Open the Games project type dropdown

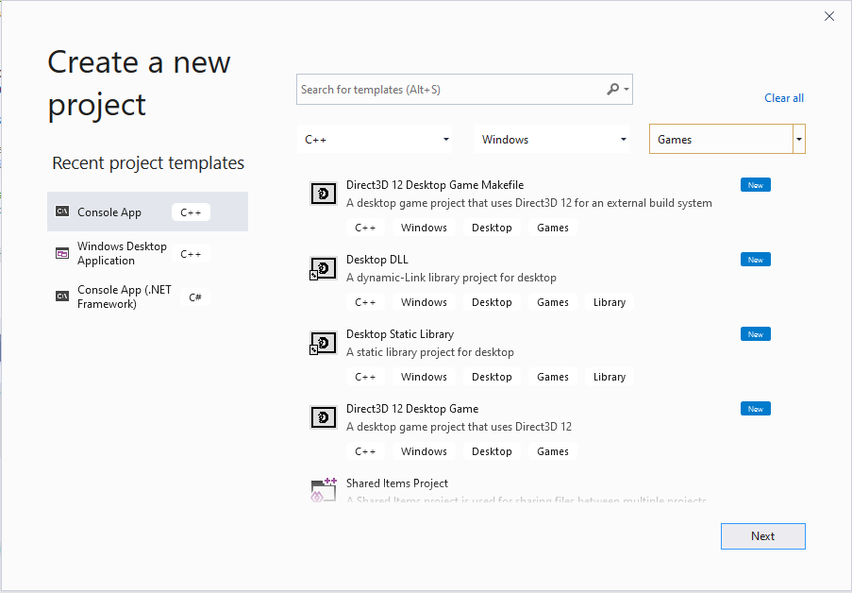[x=727, y=139]
